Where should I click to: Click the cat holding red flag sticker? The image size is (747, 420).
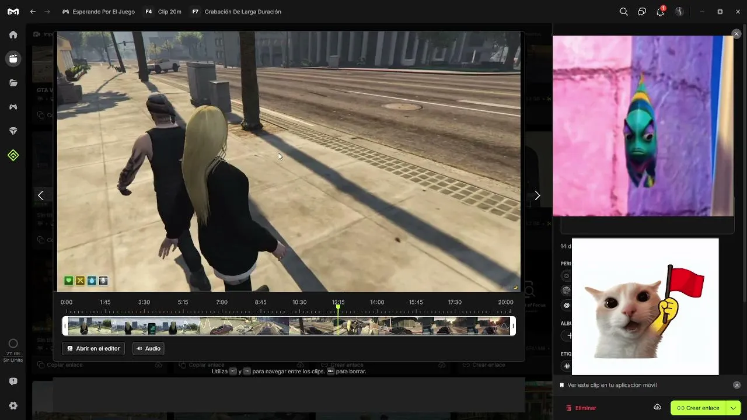tap(645, 306)
